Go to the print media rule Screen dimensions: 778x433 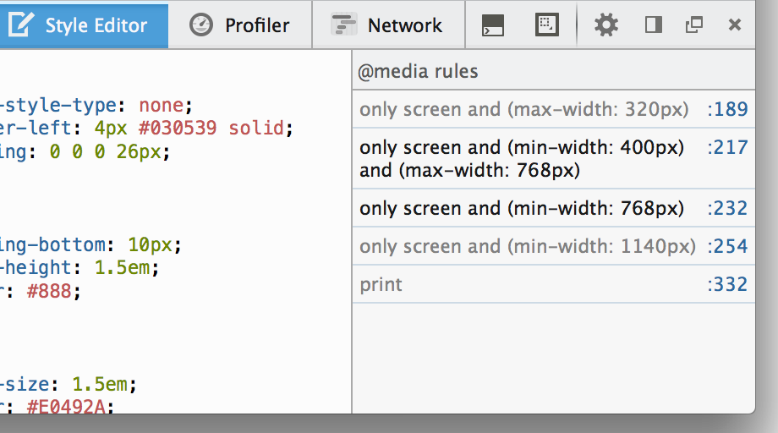pyautogui.click(x=381, y=284)
